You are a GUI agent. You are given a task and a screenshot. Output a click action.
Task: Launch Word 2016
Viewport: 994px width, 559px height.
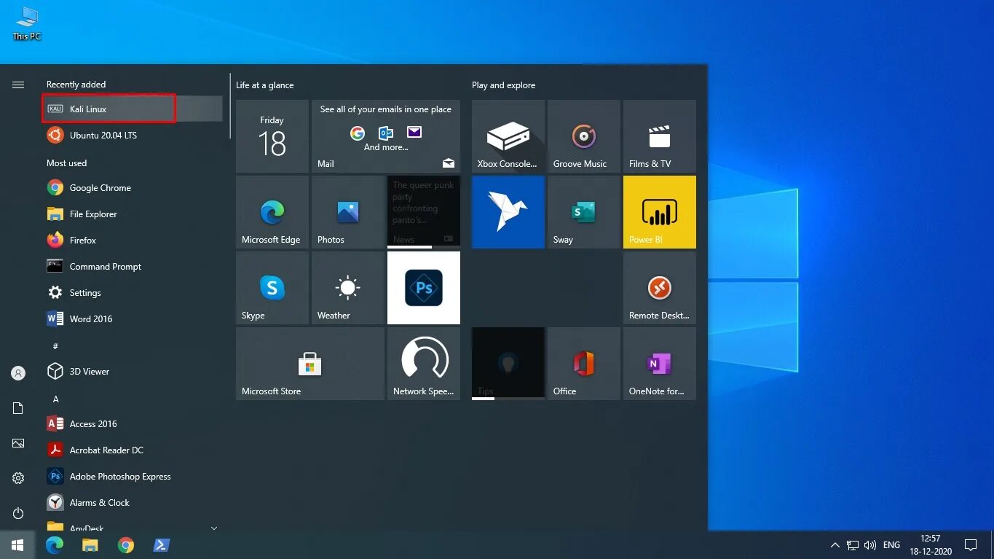point(132,318)
